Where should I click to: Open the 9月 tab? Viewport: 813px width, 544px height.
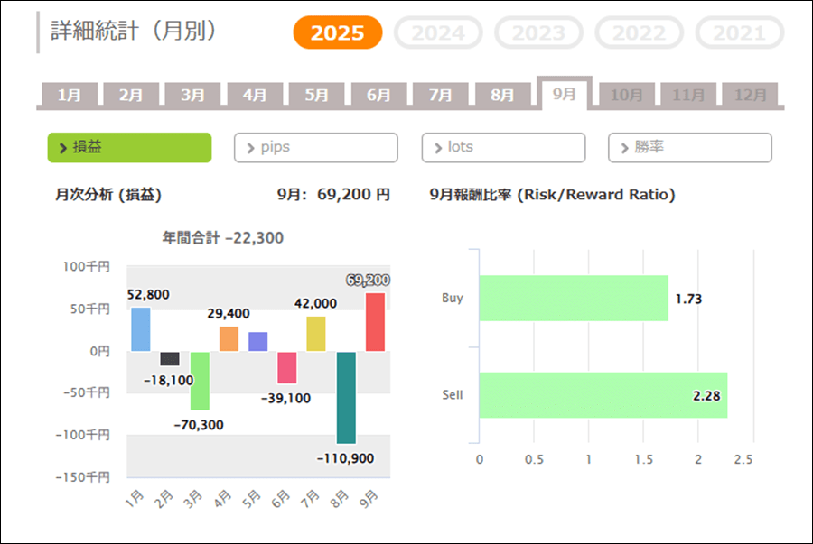[x=564, y=94]
